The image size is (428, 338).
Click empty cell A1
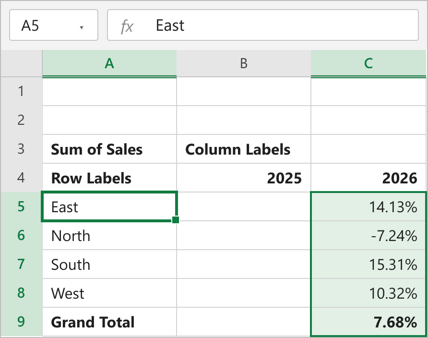(x=109, y=92)
